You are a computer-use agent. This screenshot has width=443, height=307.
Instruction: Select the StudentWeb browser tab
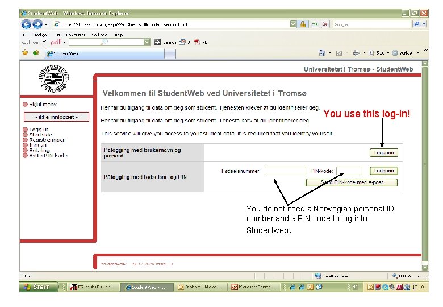pyautogui.click(x=105, y=53)
